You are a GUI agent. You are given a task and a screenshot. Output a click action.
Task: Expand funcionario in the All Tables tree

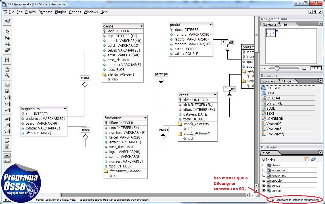264,175
